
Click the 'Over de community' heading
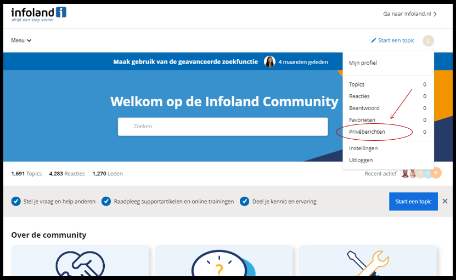click(x=49, y=235)
